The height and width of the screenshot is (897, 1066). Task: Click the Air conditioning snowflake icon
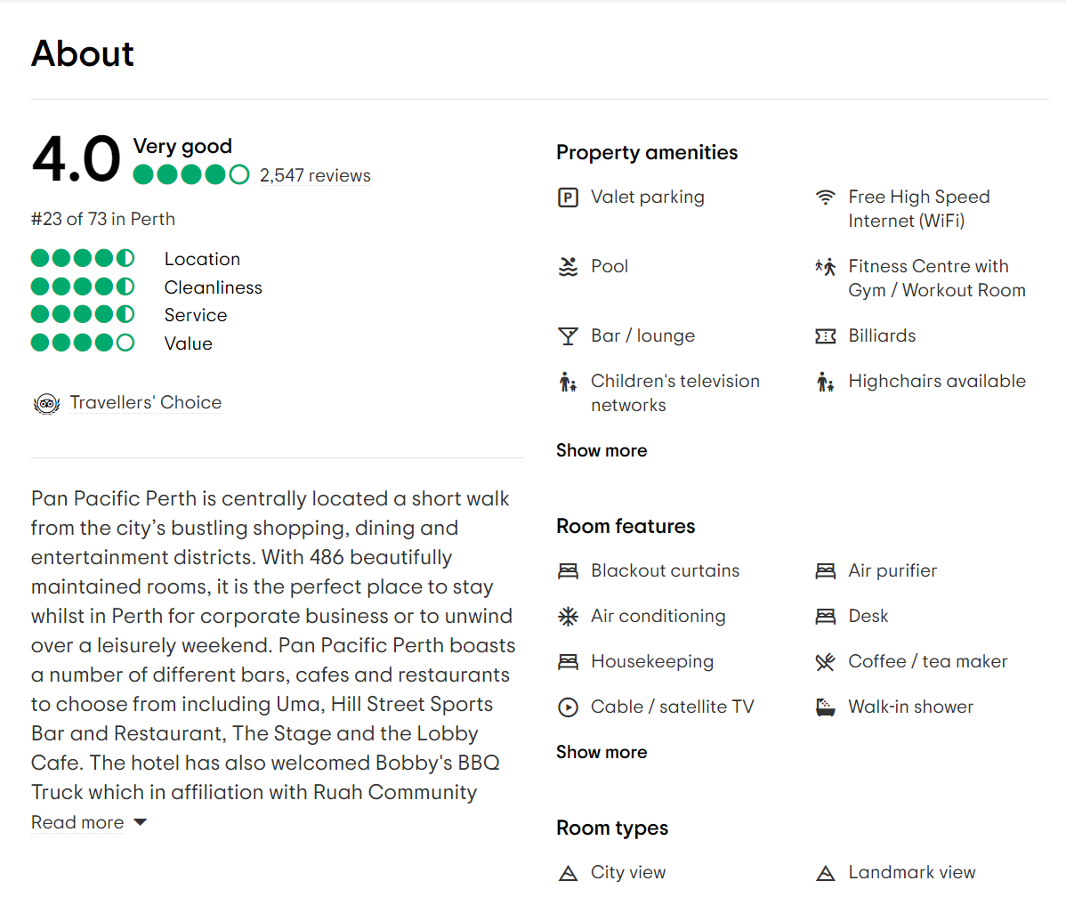tap(568, 617)
